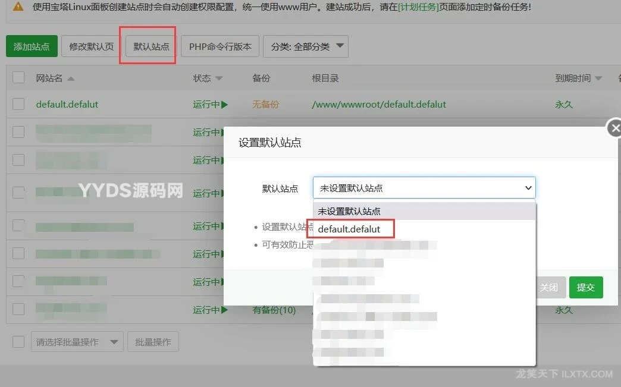This screenshot has height=387, width=621.
Task: Toggle the select-all checkbox in table header
Action: click(18, 78)
